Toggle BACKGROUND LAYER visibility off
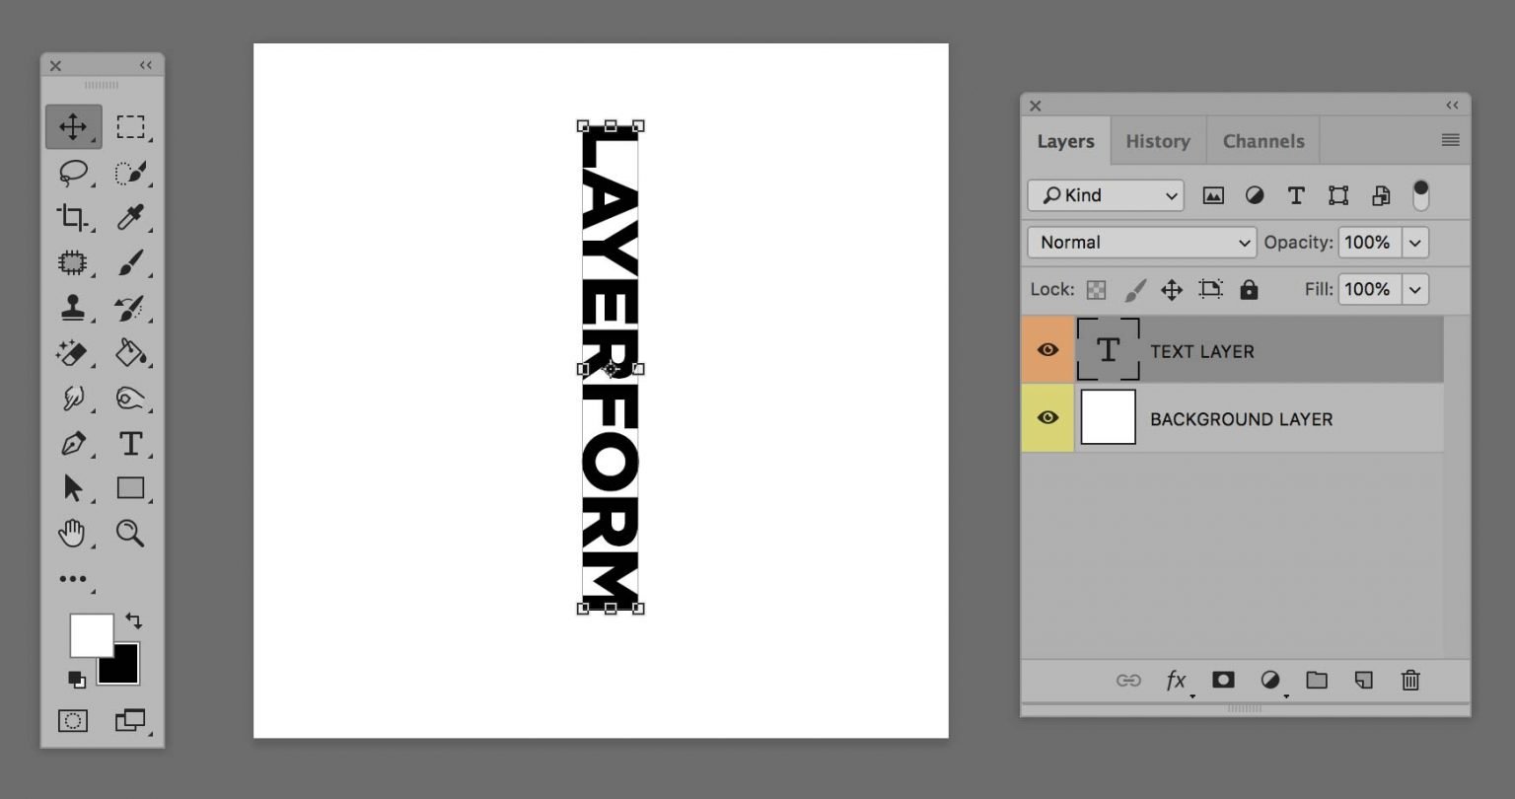The image size is (1515, 799). tap(1047, 417)
